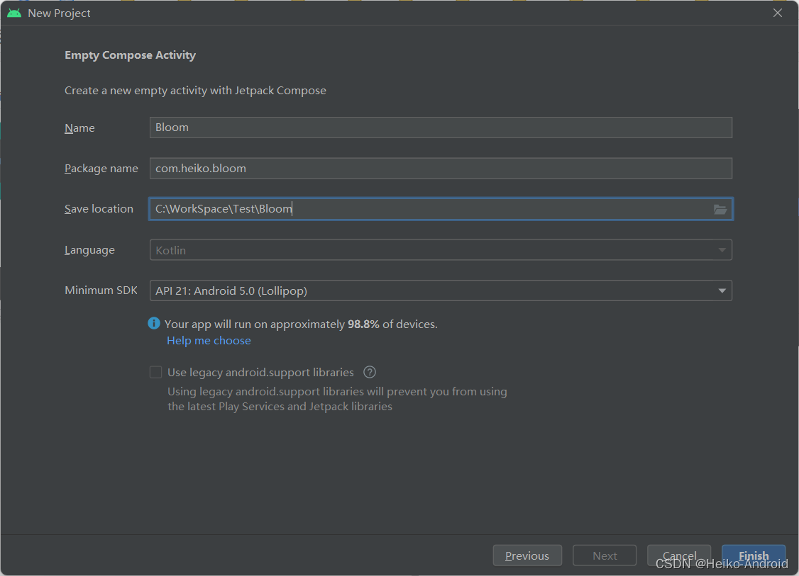The height and width of the screenshot is (576, 799).
Task: Go back with the Previous button
Action: [x=527, y=555]
